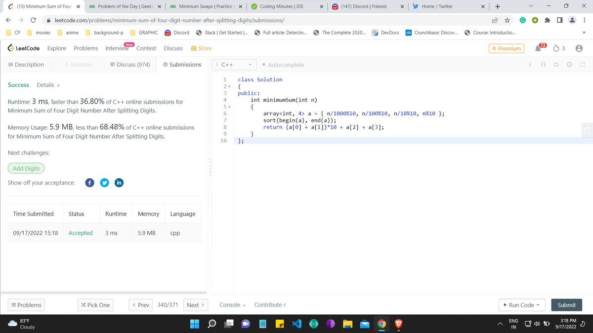Open new browser tab
This screenshot has height=333, width=593.
tap(498, 6)
